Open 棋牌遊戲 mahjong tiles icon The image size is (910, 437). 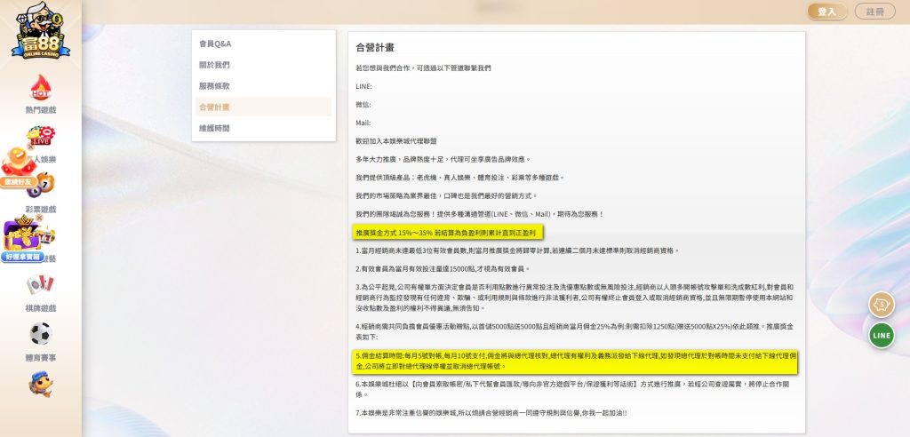tap(41, 284)
